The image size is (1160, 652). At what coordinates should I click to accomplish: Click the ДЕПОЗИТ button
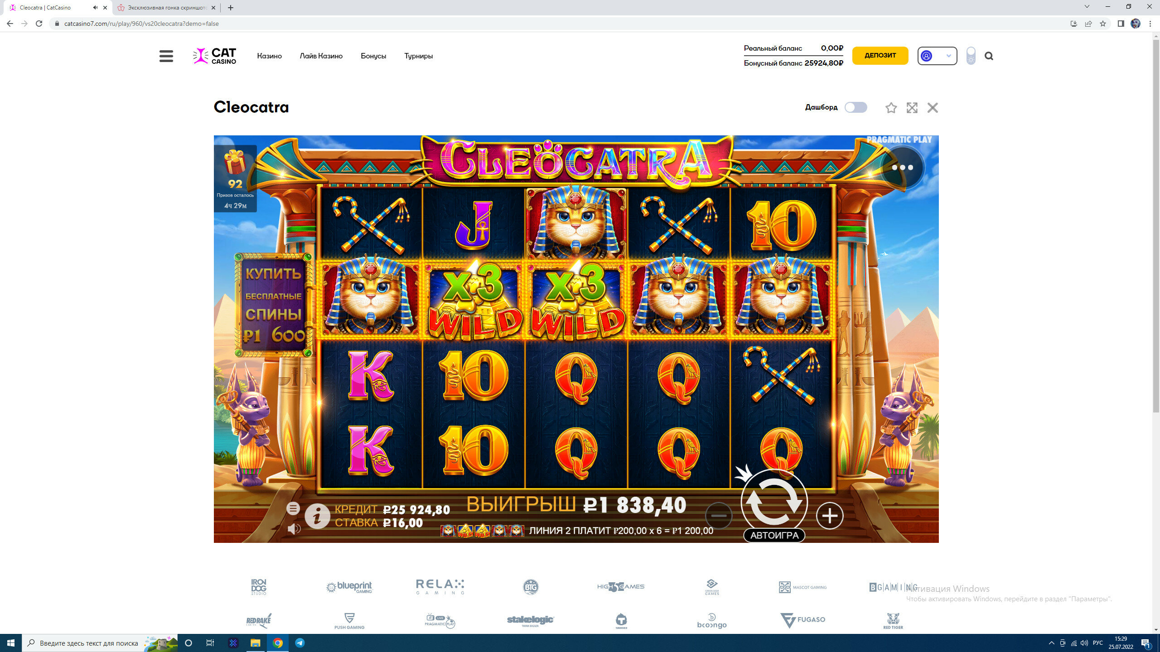tap(880, 55)
